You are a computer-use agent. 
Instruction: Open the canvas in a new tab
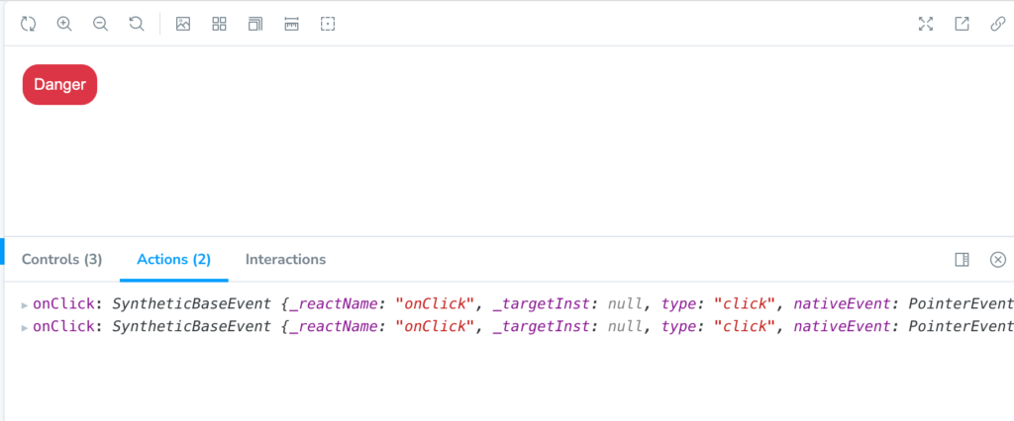[x=963, y=24]
